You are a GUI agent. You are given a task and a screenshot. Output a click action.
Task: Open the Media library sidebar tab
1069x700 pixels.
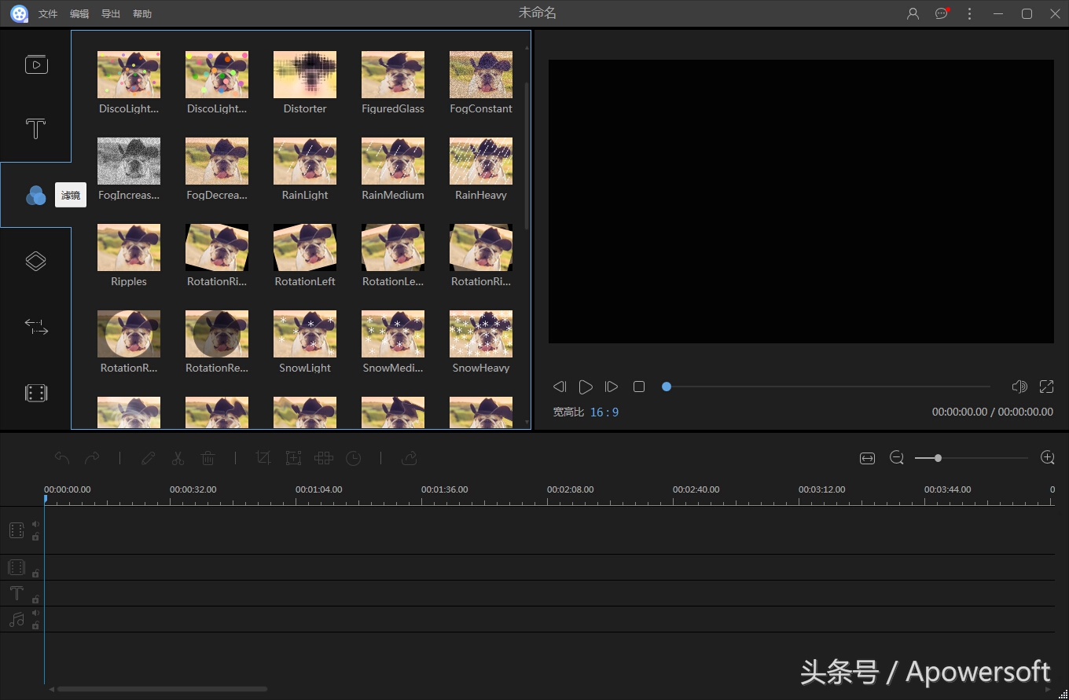[36, 64]
